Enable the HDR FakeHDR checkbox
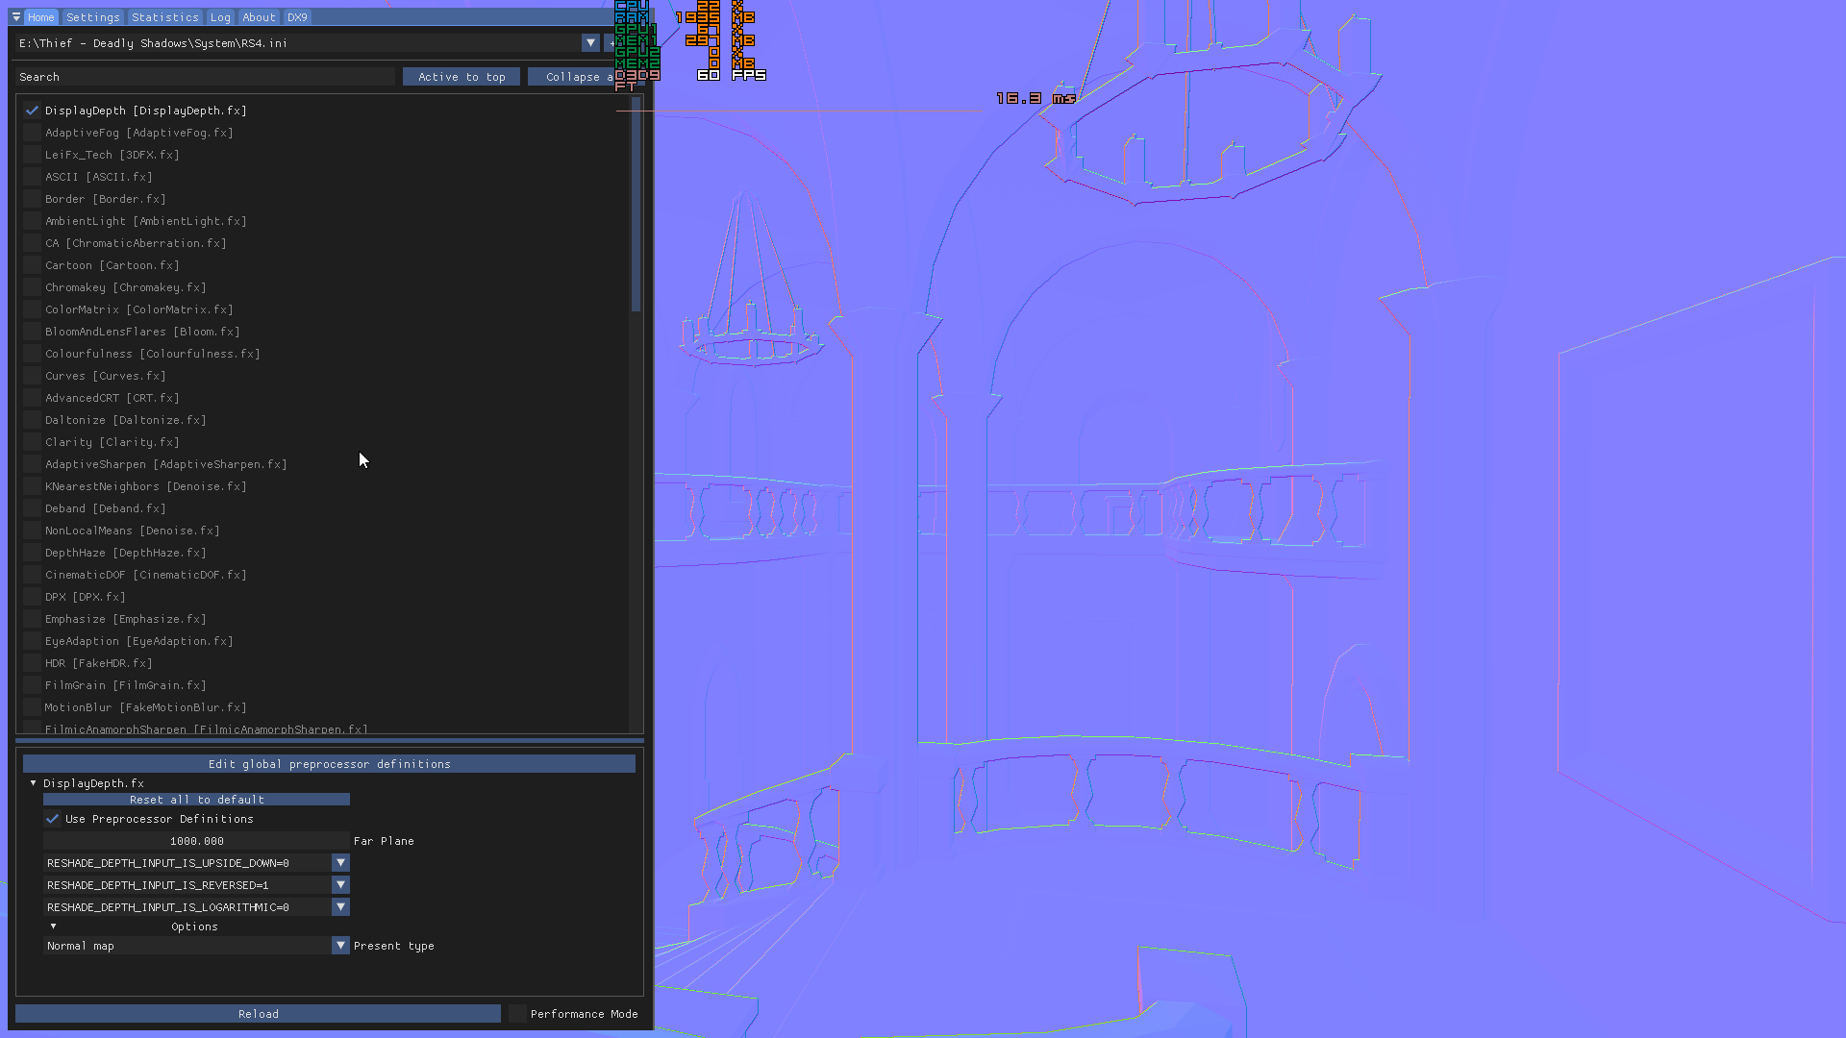1846x1038 pixels. click(x=32, y=663)
